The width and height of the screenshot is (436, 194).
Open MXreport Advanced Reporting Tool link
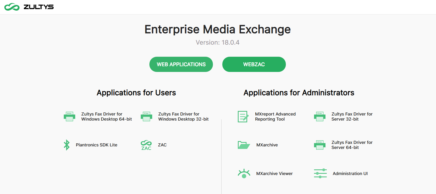pos(275,117)
